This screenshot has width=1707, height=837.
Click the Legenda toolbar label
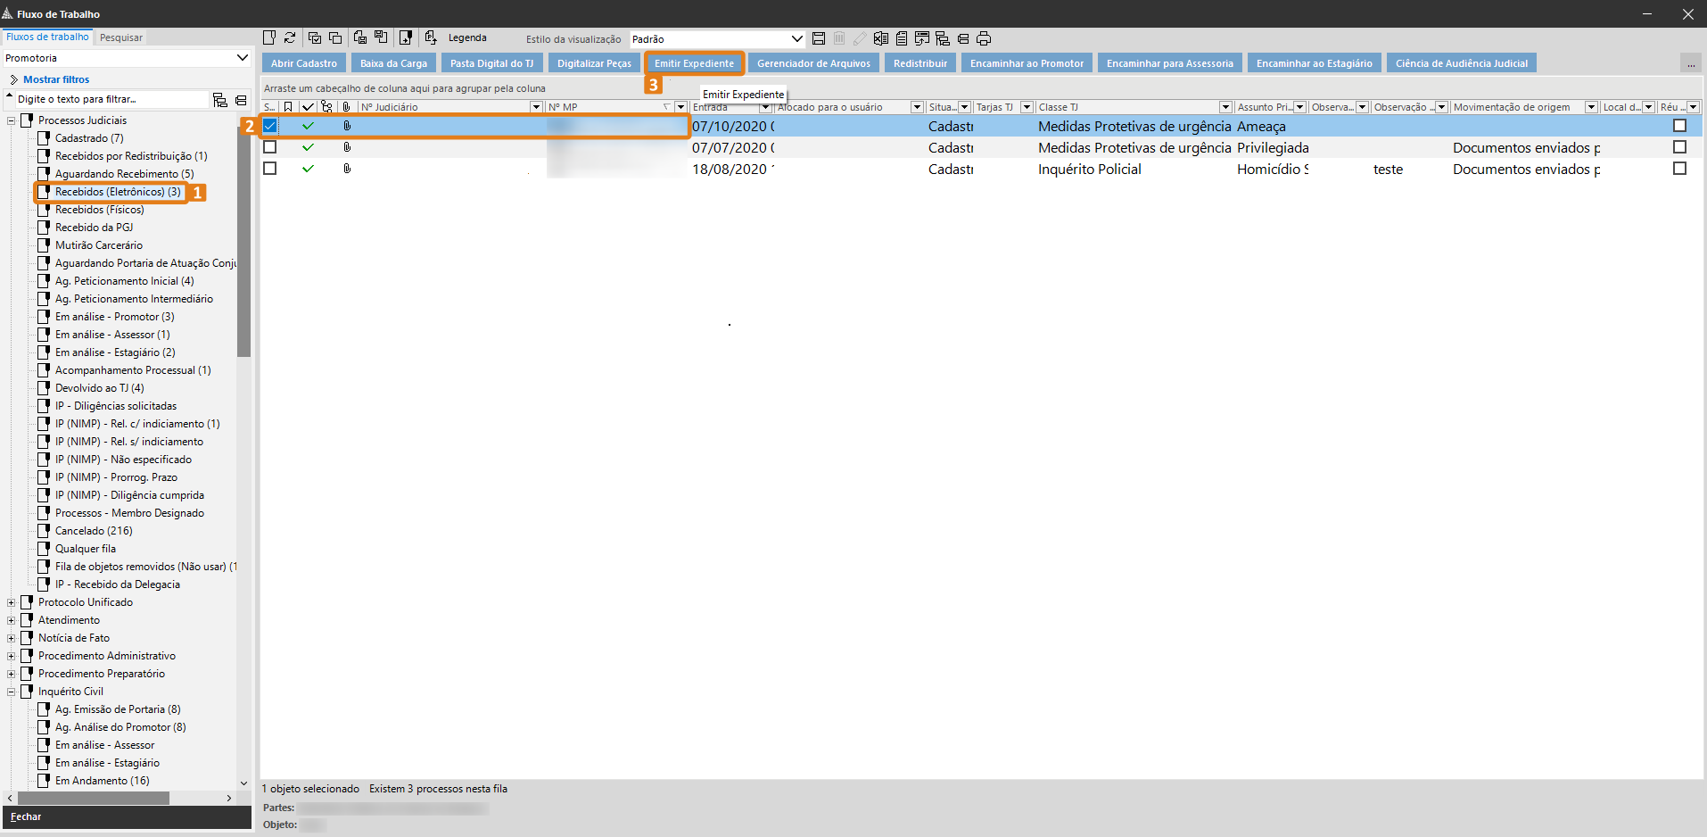[x=467, y=37]
